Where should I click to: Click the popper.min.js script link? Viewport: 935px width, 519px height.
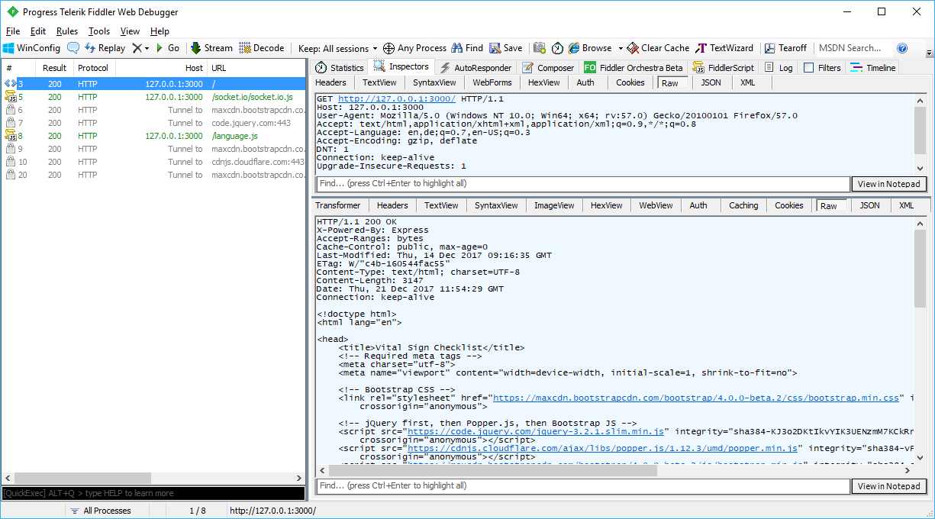point(601,448)
